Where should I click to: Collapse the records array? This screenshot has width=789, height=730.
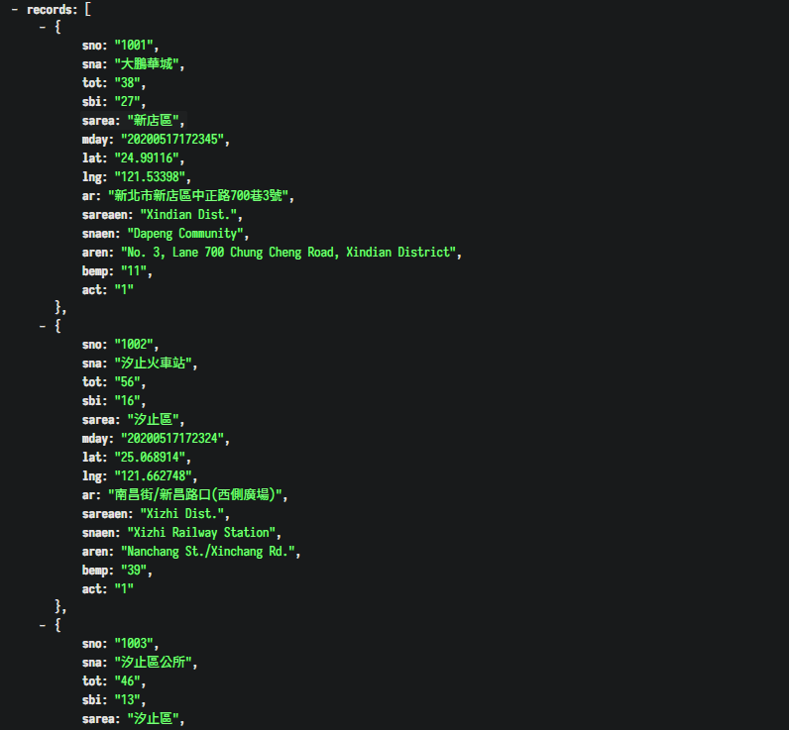pos(15,10)
